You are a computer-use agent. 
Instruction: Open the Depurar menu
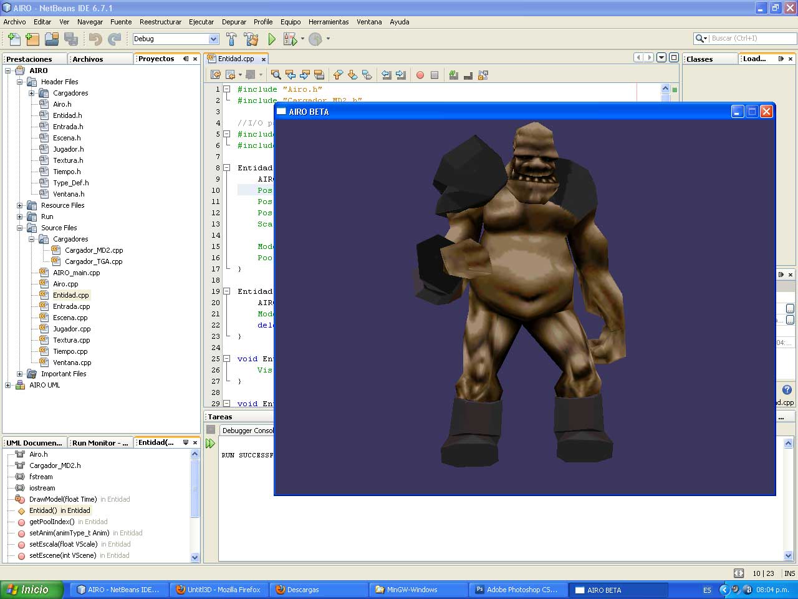(x=234, y=22)
